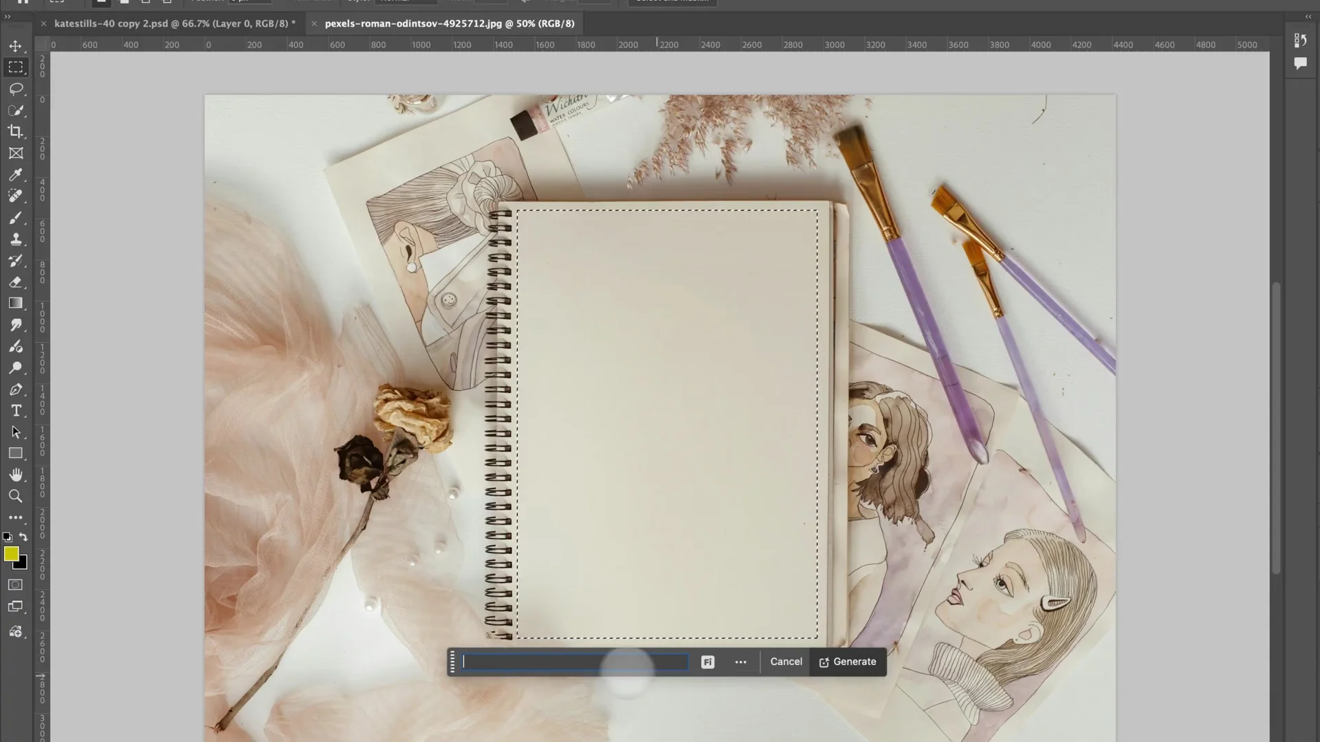Open the contextual taskbar overflow menu
Image resolution: width=1320 pixels, height=742 pixels.
click(740, 662)
